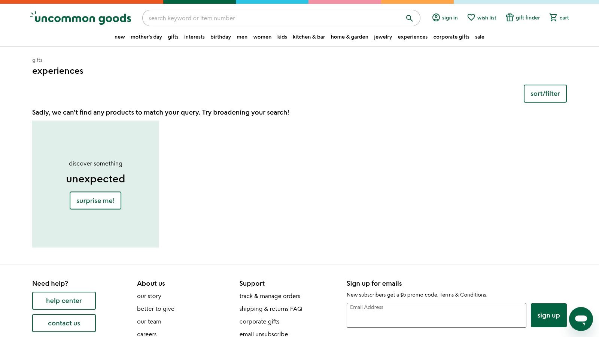
Task: Focus the Email Address input field
Action: [x=436, y=316]
